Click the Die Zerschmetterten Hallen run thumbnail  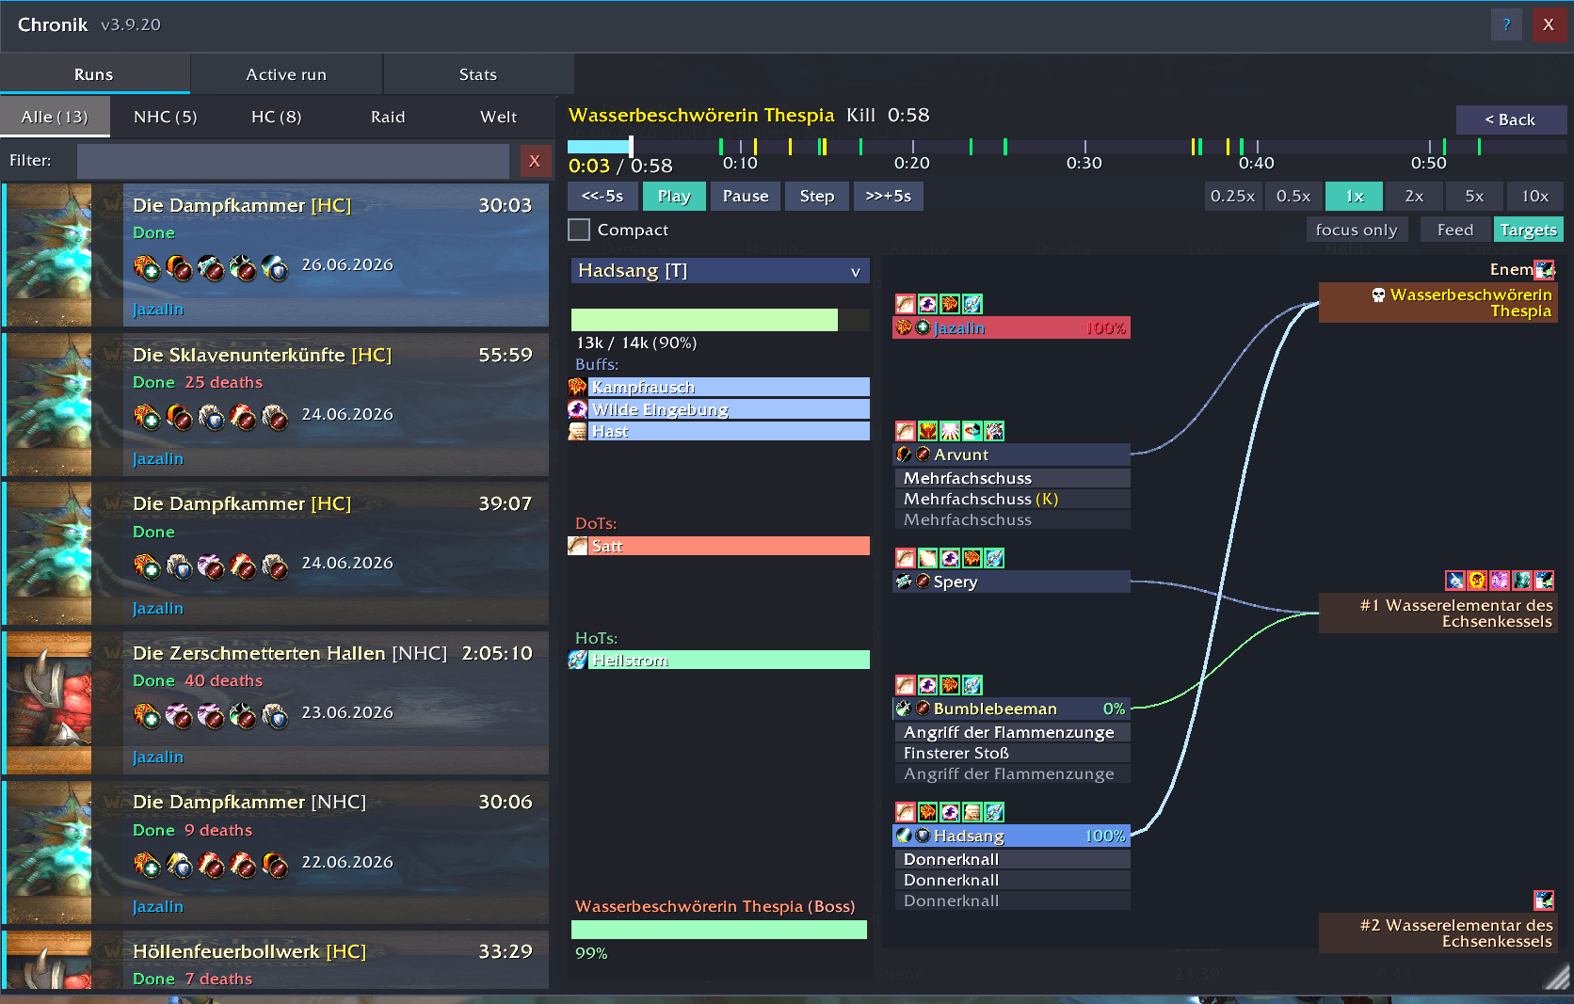coord(49,703)
